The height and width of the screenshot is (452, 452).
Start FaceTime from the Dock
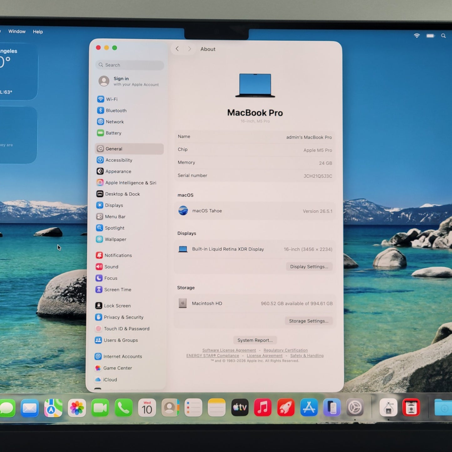click(x=100, y=408)
